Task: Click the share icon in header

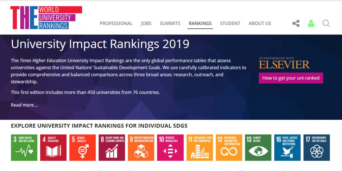Action: (296, 23)
